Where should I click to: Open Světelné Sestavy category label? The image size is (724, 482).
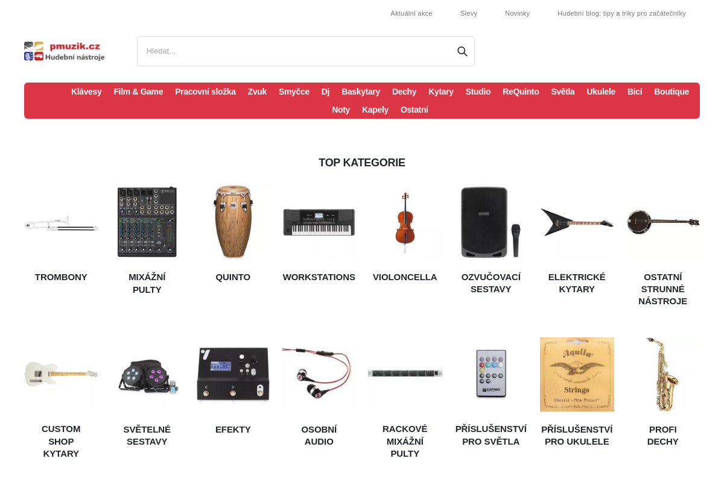tap(147, 436)
